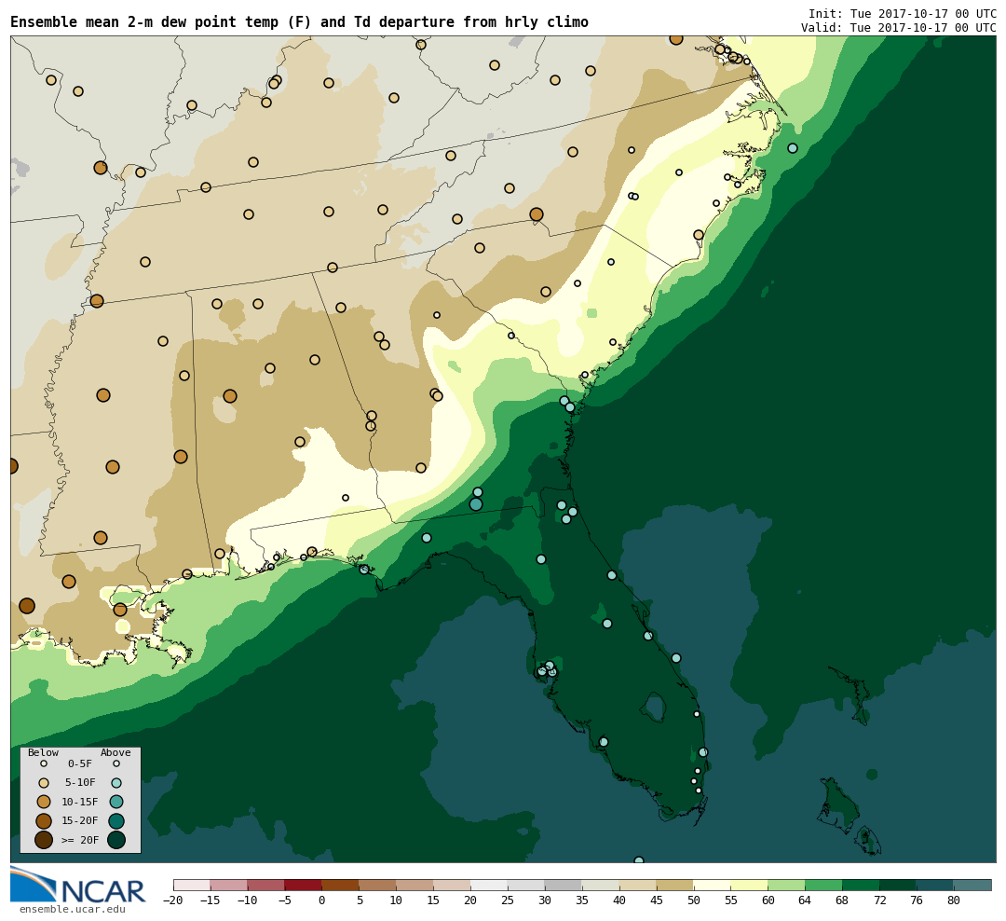The height and width of the screenshot is (921, 1006).
Task: Click the darkest brown >= 20F Below legend circle
Action: [x=44, y=839]
